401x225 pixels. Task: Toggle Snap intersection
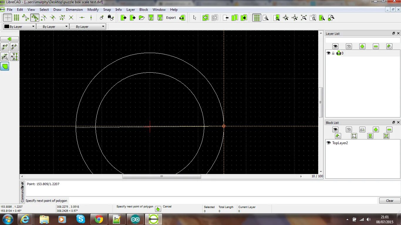tap(71, 18)
